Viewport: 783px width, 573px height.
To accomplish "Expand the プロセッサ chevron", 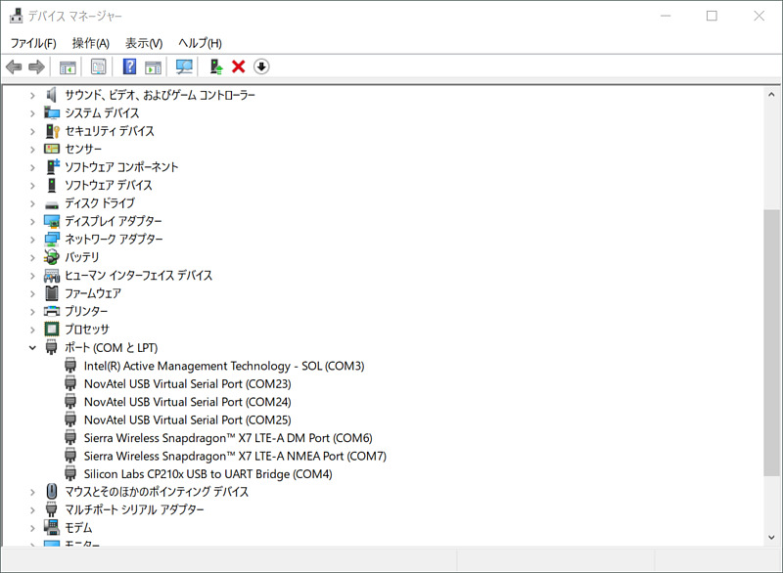I will coord(32,330).
